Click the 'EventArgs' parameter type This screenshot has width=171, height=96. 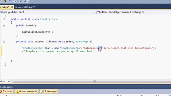(82, 42)
